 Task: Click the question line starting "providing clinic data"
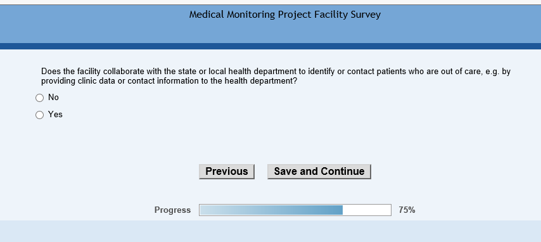(169, 82)
